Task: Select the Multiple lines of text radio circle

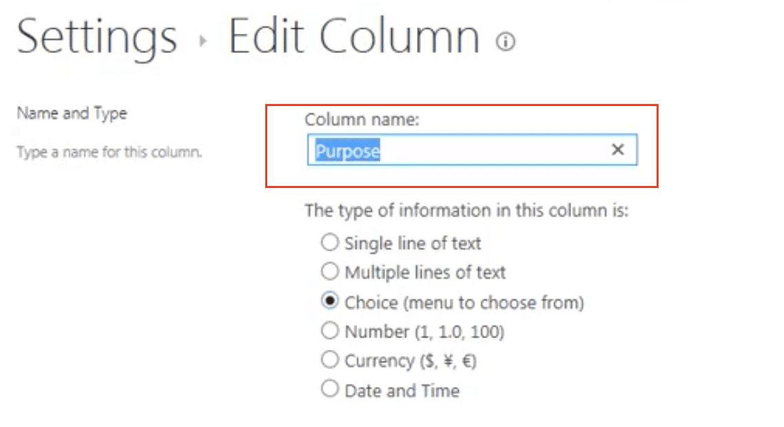Action: (x=329, y=271)
